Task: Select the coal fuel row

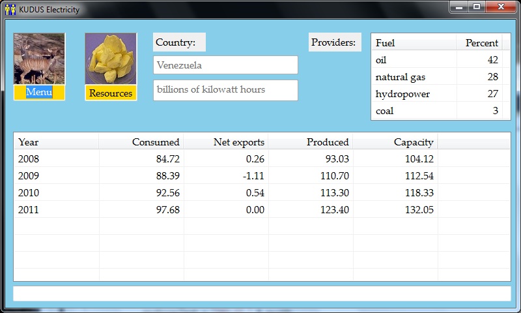Action: coord(441,110)
